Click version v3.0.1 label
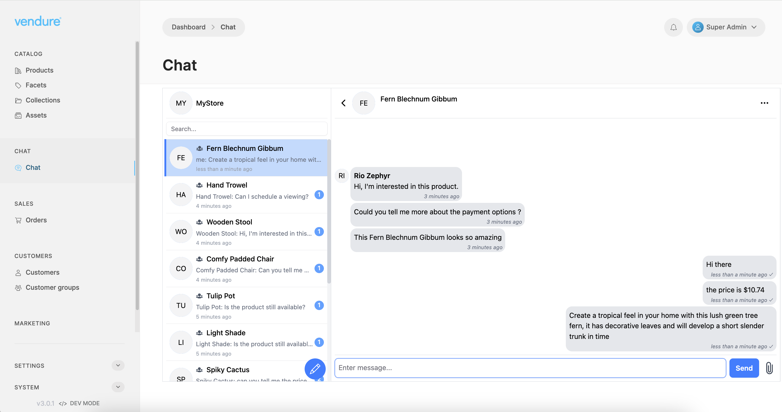Viewport: 782px width, 412px height. click(x=46, y=403)
